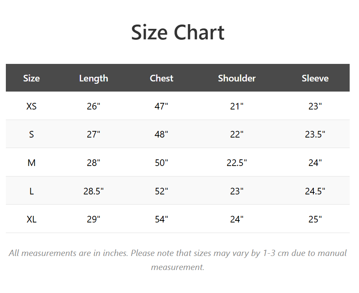Select the 26" length cell

click(93, 106)
